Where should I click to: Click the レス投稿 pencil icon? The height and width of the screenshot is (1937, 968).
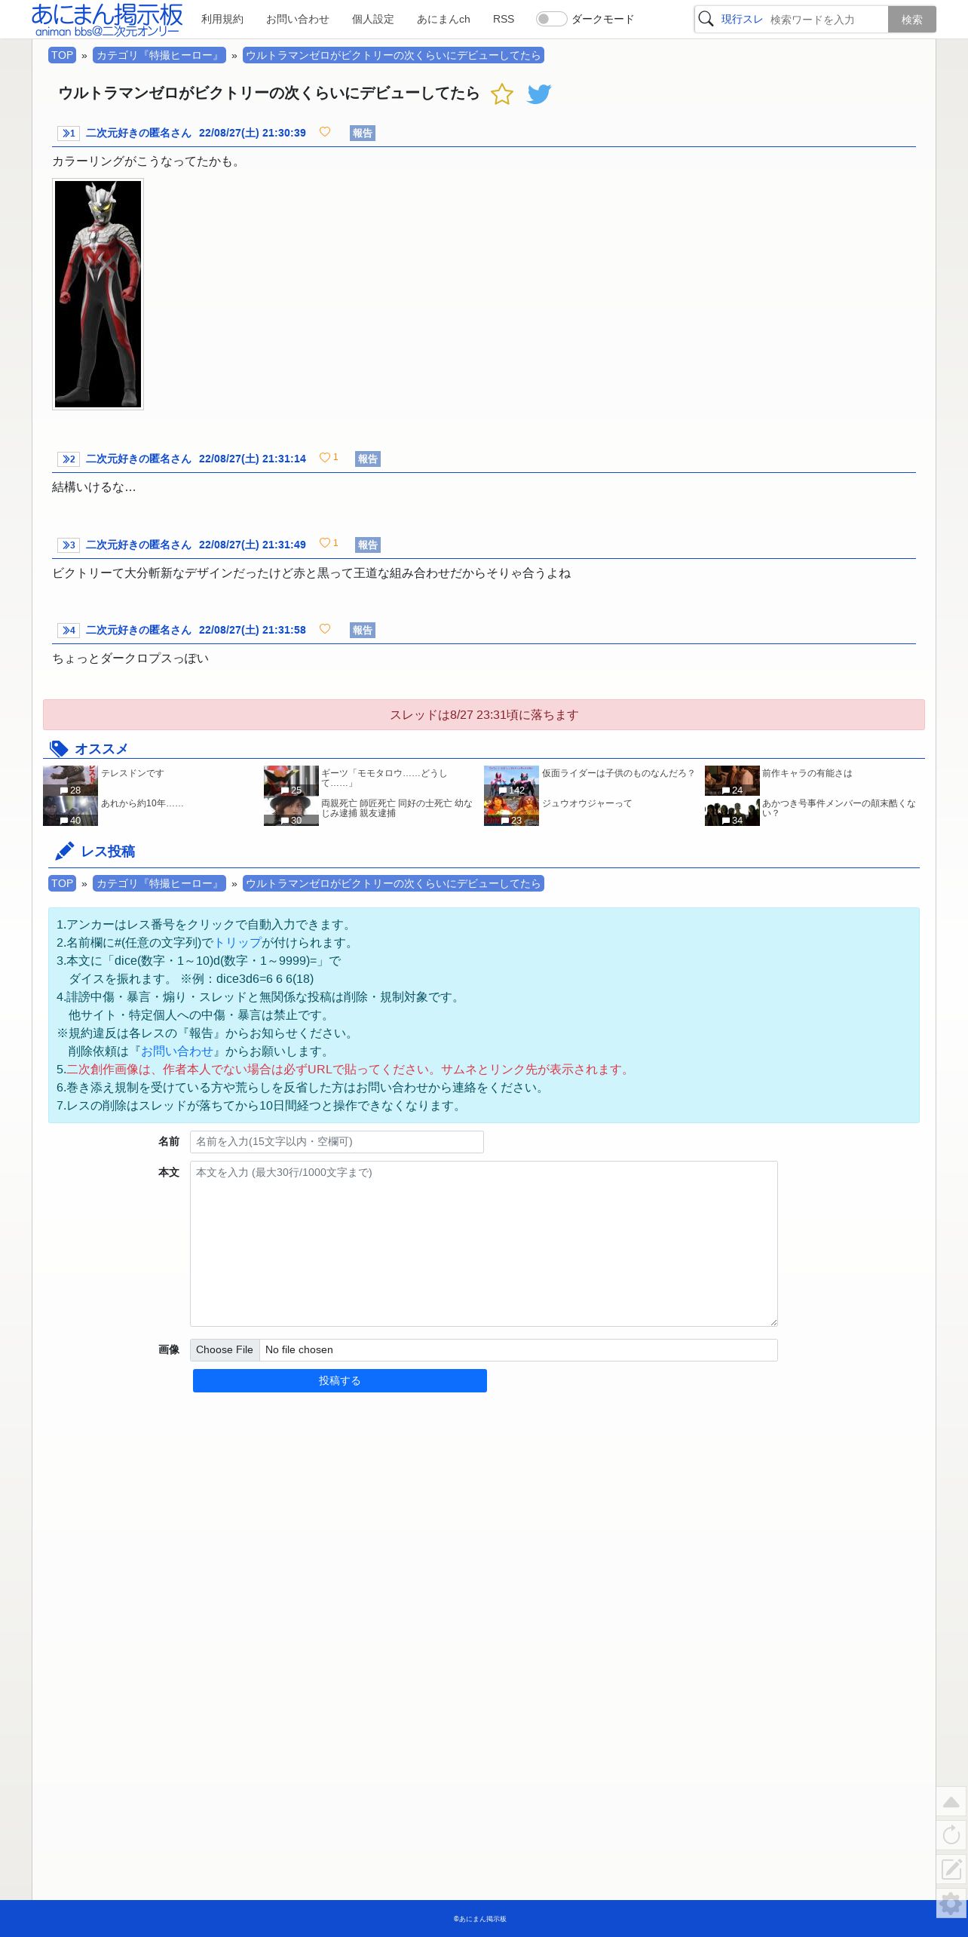tap(64, 852)
